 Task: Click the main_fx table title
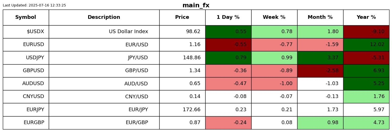click(196, 5)
